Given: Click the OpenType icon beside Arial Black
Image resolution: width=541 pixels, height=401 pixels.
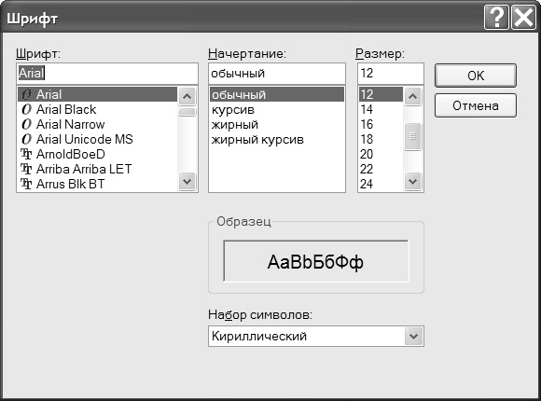Looking at the screenshot, I should point(26,109).
